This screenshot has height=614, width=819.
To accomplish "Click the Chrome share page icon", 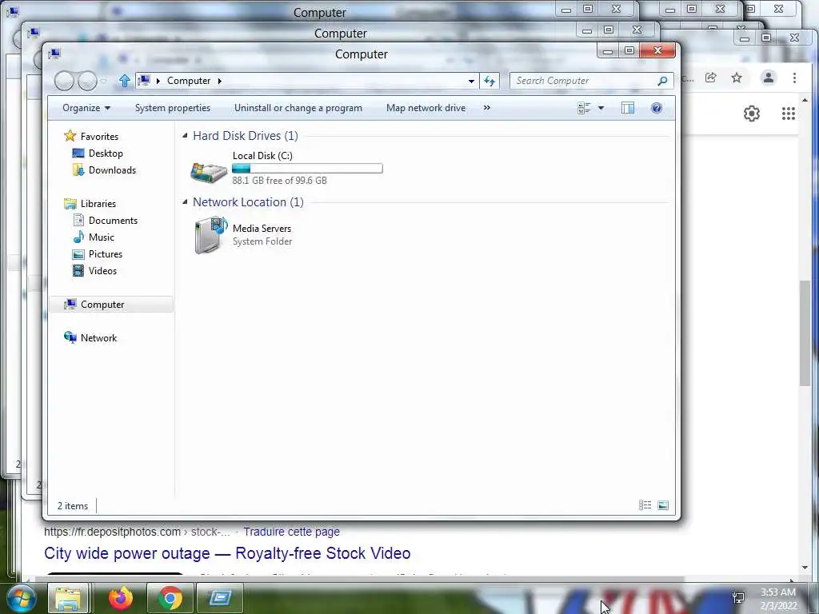I will pyautogui.click(x=710, y=78).
